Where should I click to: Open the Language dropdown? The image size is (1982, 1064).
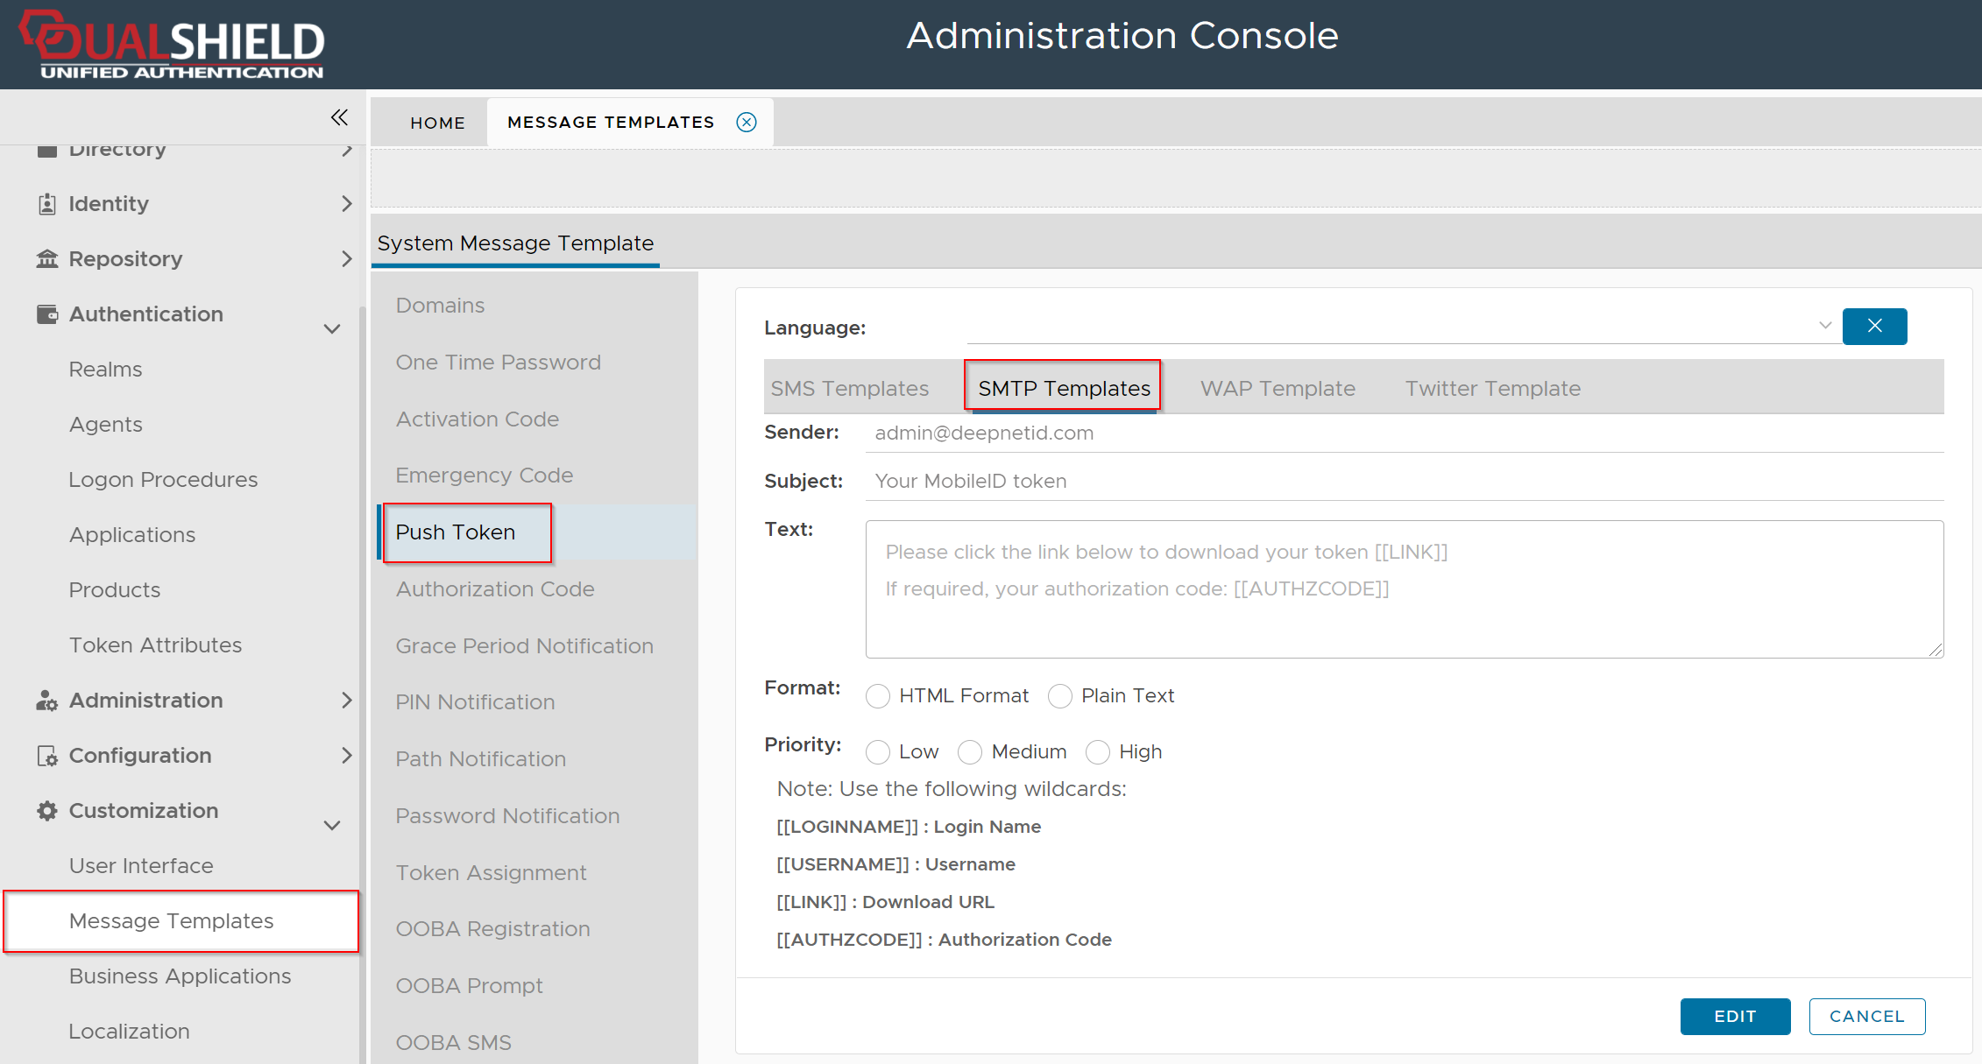(x=1825, y=326)
